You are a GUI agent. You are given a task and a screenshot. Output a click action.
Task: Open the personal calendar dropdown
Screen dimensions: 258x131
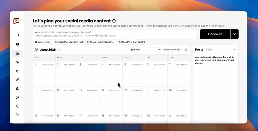point(145,50)
